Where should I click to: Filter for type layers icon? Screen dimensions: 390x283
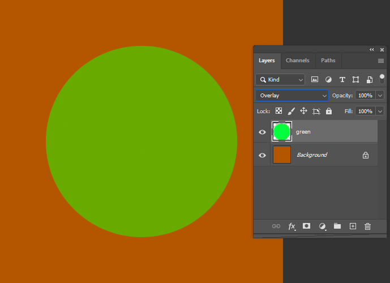342,80
